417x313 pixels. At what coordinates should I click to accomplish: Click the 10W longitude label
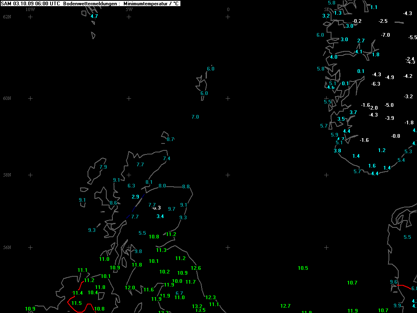click(x=30, y=9)
